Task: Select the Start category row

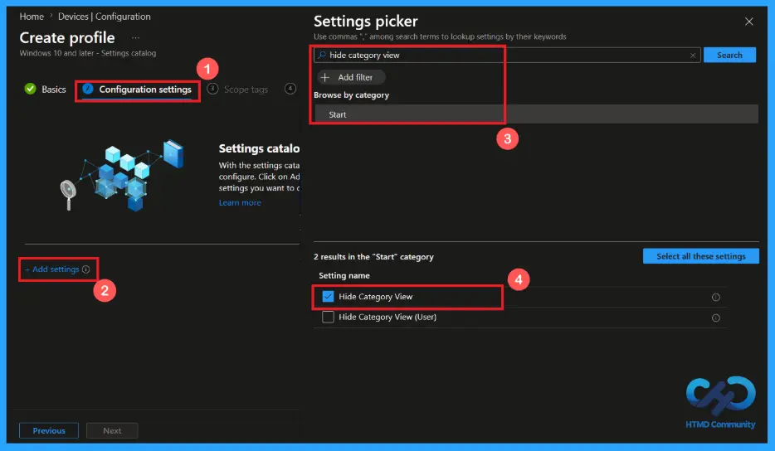Action: (536, 114)
